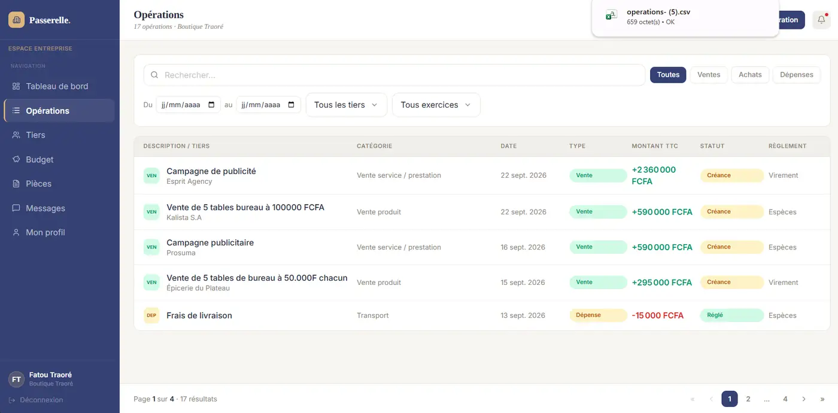Select the Toutes filter tab
The image size is (838, 413).
click(x=668, y=75)
